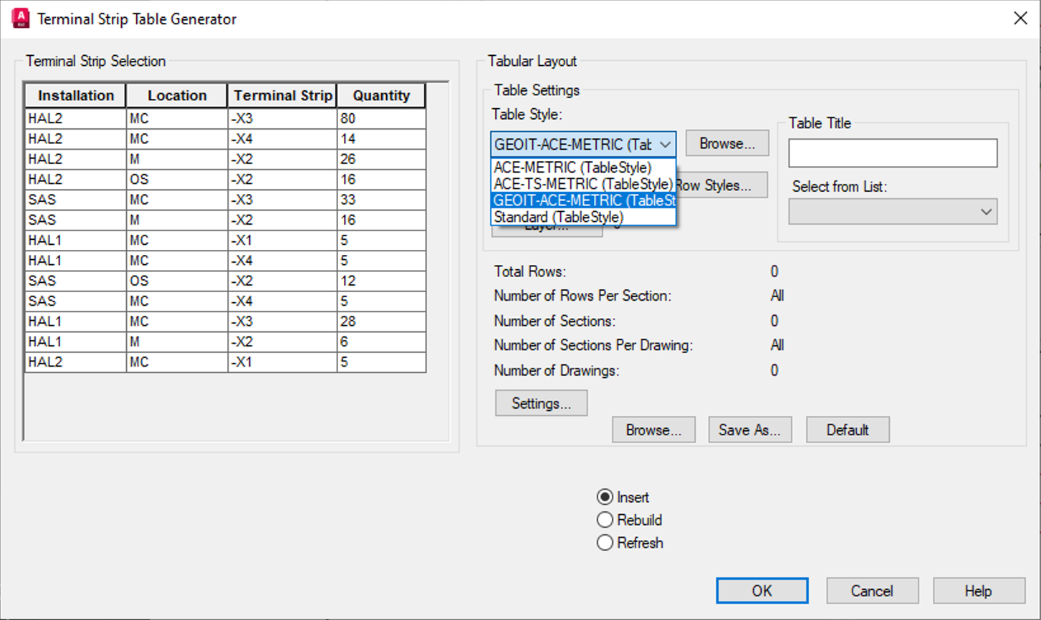Select the Refresh radio button

point(605,543)
